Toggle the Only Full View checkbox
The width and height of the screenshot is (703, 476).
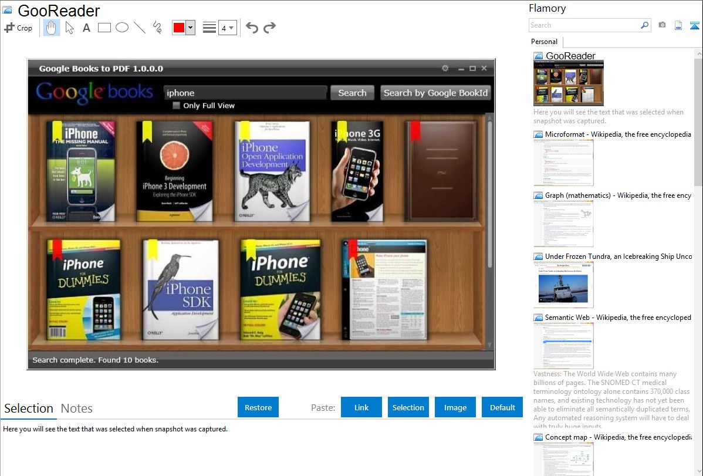176,106
